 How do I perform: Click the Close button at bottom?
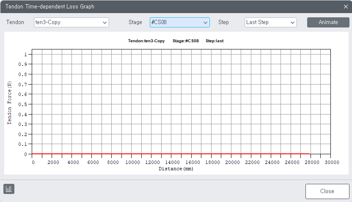click(327, 191)
